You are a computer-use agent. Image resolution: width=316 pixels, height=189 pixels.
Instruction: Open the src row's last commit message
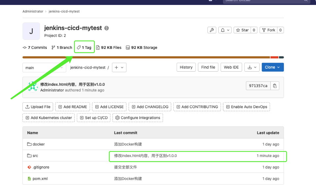(145, 156)
